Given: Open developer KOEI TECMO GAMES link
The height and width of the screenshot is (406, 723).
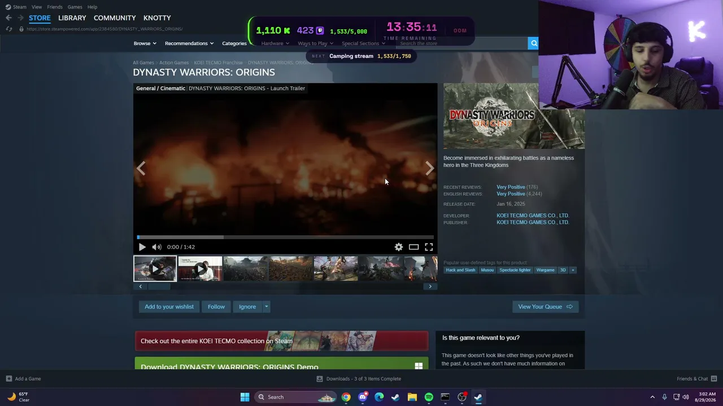Looking at the screenshot, I should pos(533,215).
